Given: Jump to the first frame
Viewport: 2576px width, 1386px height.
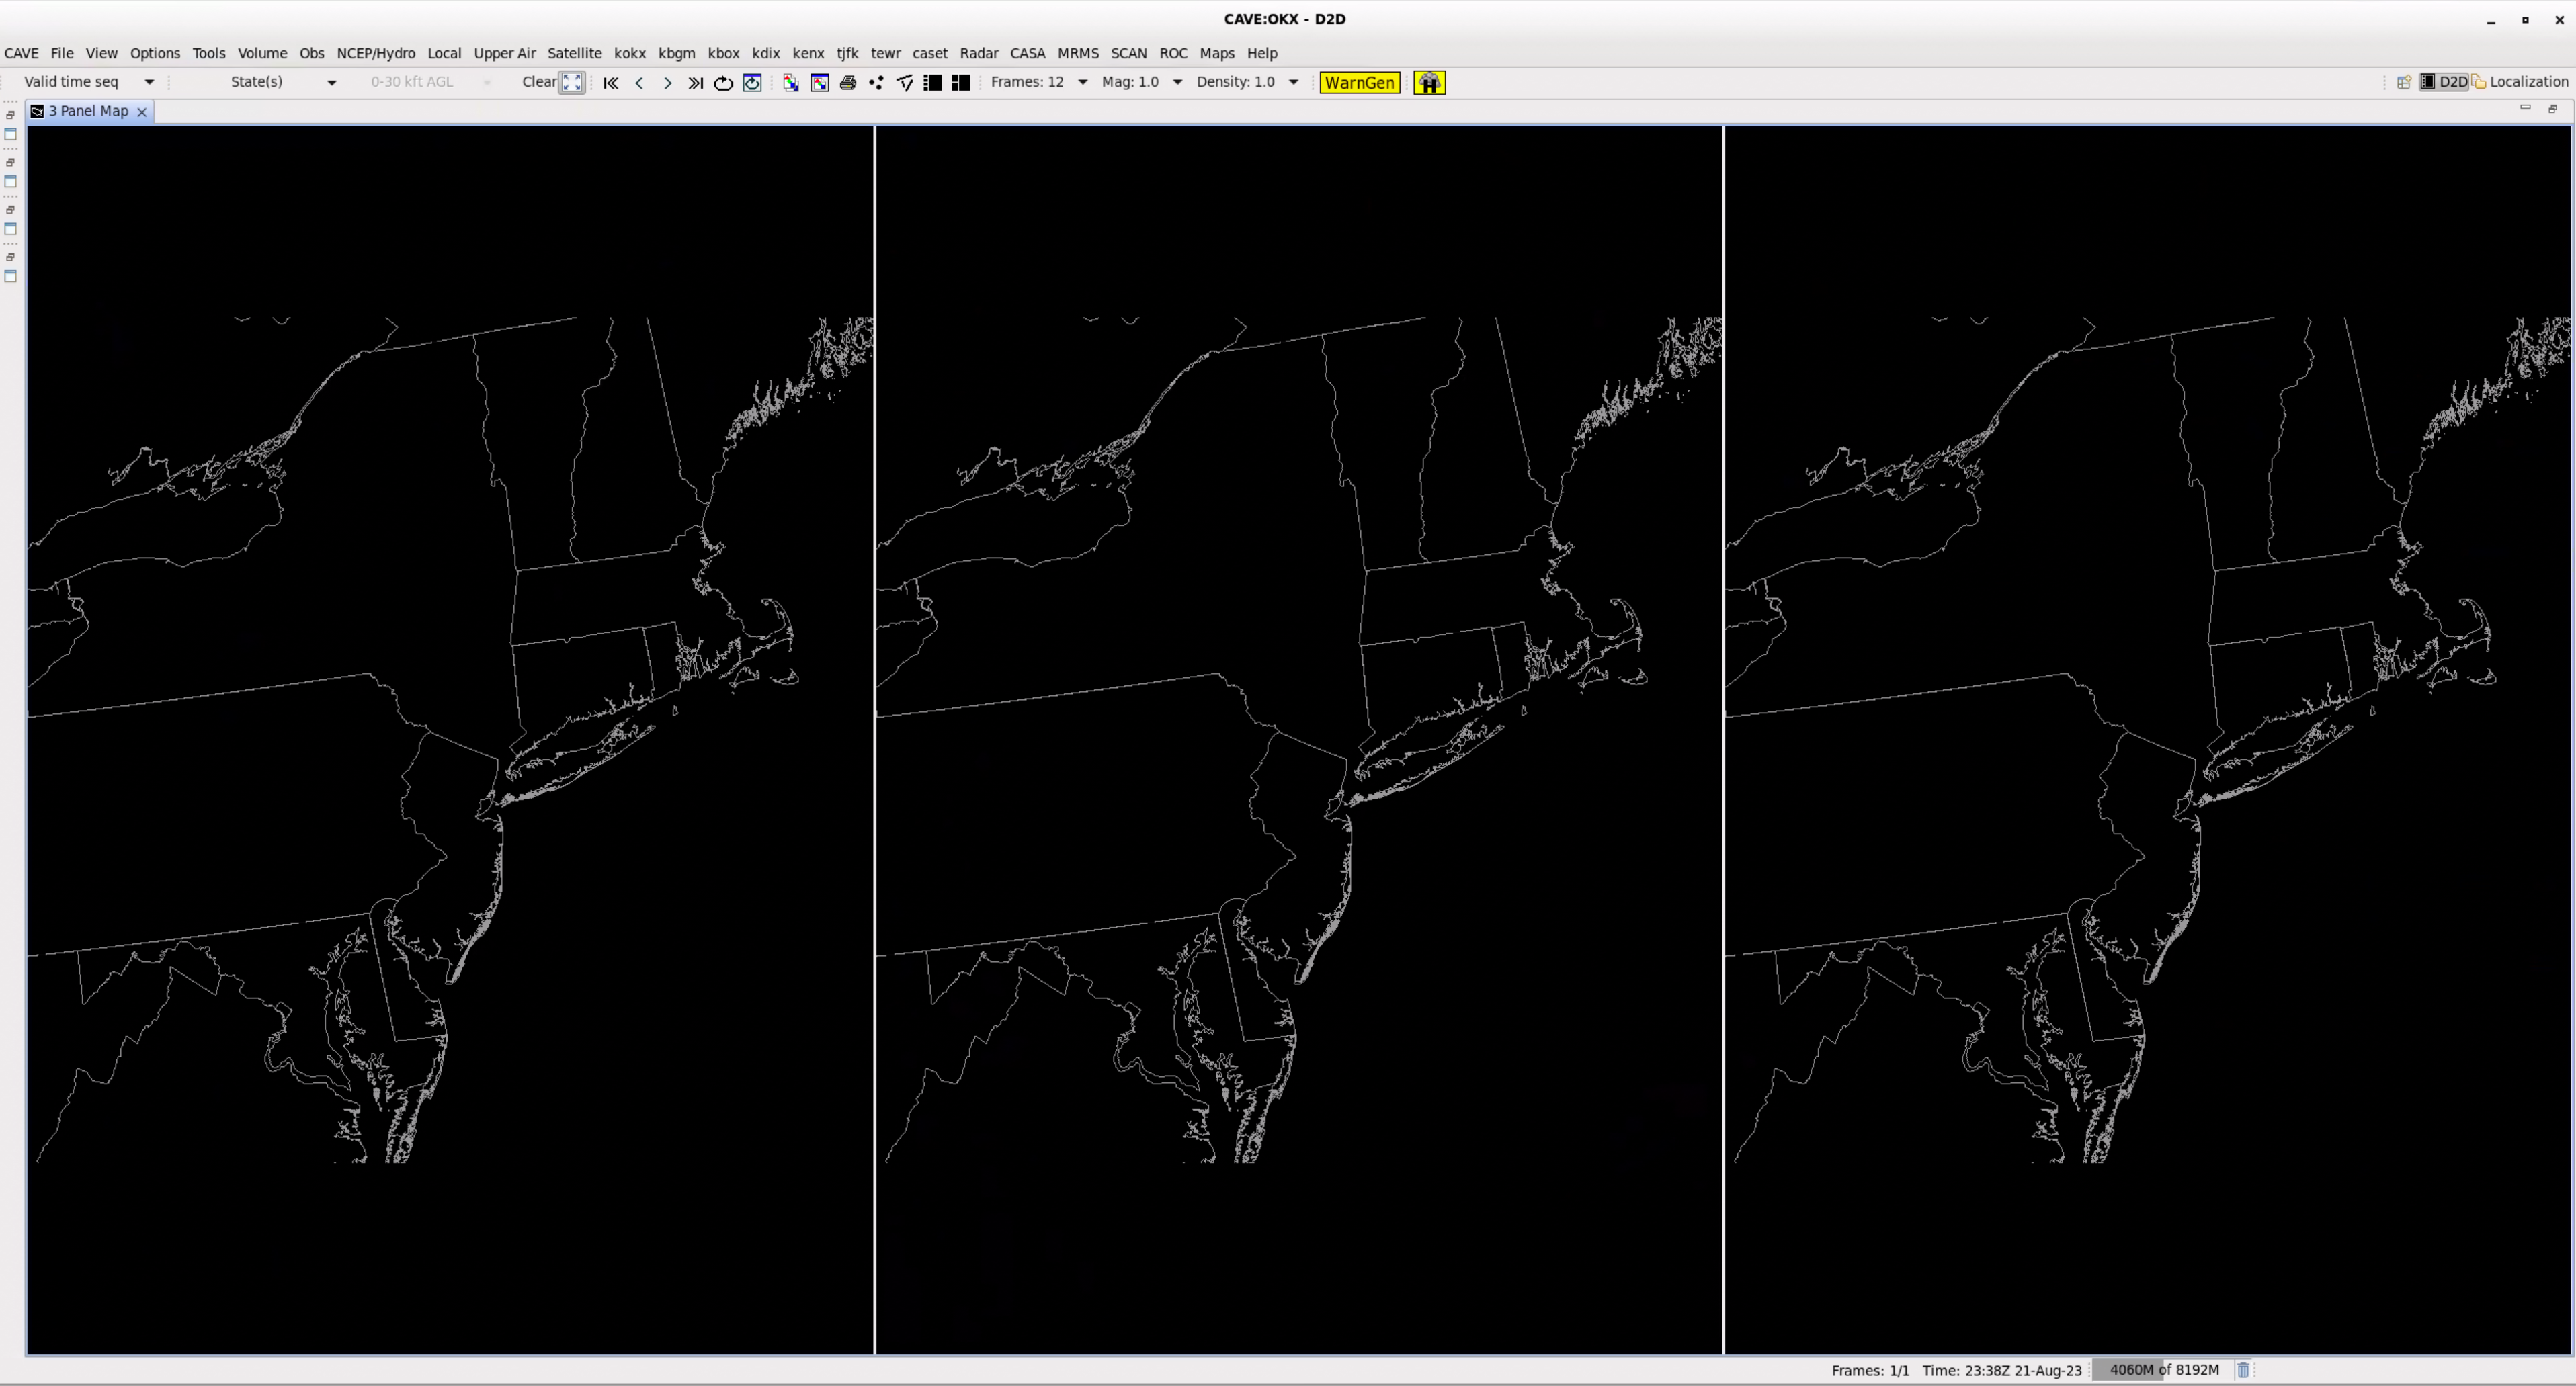Looking at the screenshot, I should [x=611, y=83].
